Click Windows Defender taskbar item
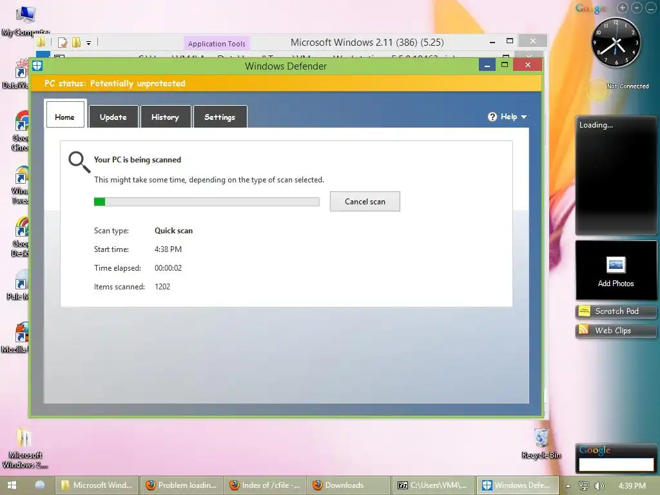 coord(518,485)
